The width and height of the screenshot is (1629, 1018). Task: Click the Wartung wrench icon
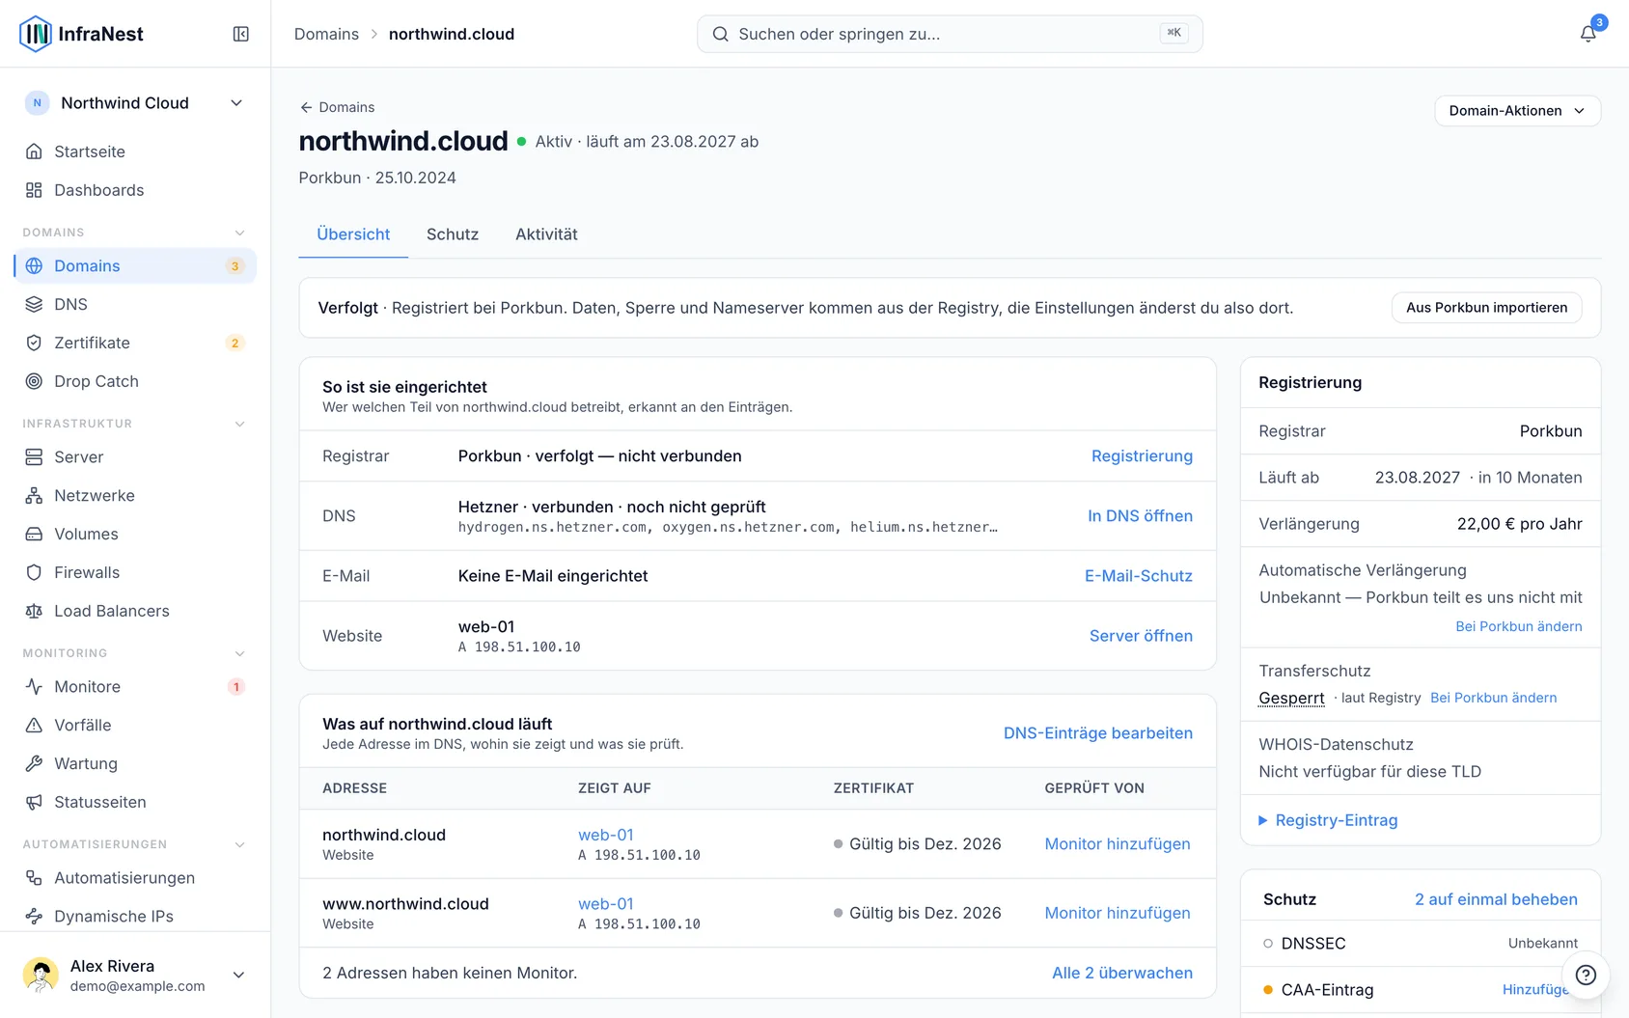pos(34,763)
